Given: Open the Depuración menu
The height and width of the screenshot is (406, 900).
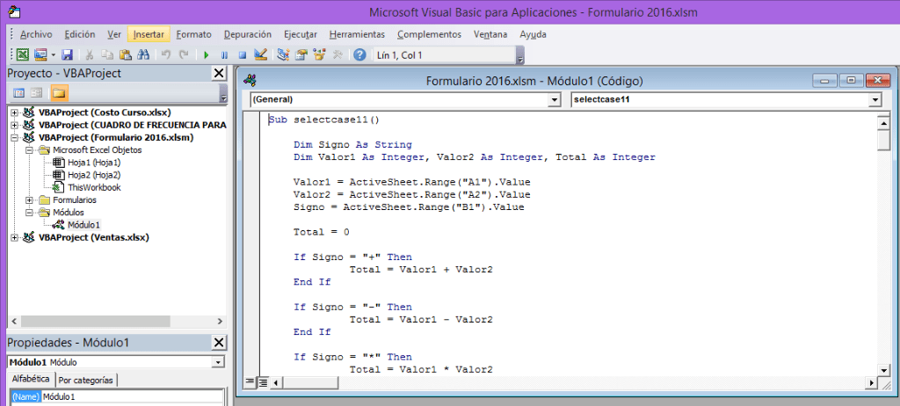Looking at the screenshot, I should pos(248,34).
